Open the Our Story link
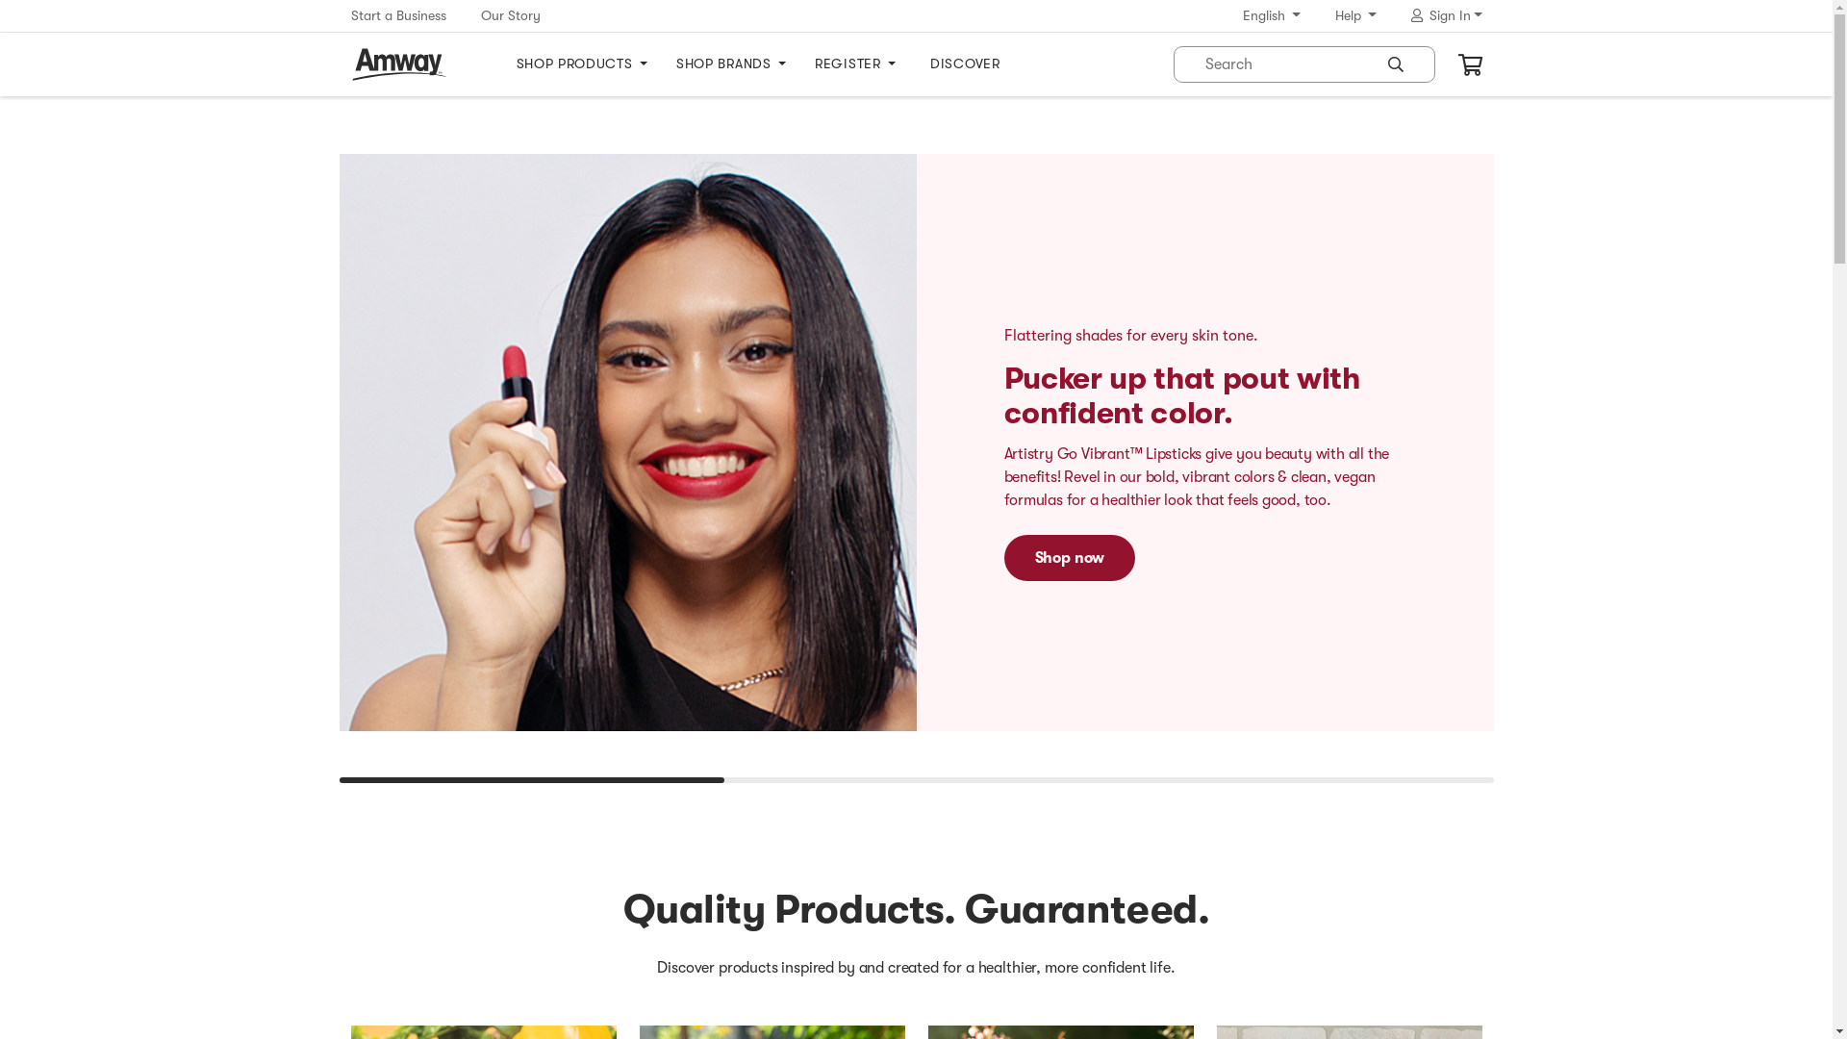Image resolution: width=1847 pixels, height=1039 pixels. click(511, 15)
